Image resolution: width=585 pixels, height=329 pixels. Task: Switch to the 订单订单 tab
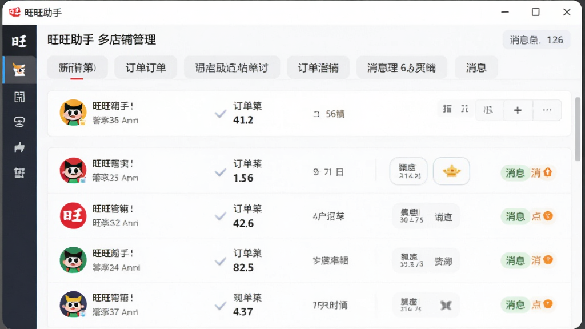tap(146, 67)
